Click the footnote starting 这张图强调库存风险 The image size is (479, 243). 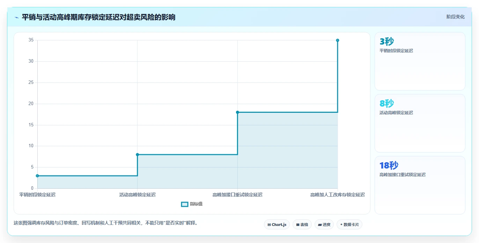coord(105,223)
